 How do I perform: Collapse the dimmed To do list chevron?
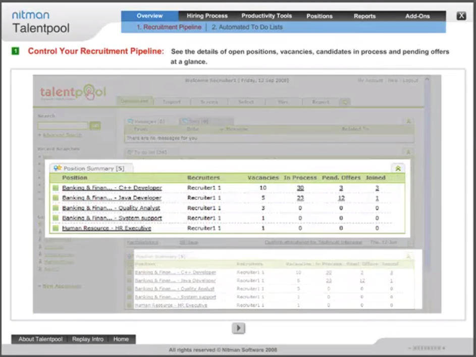(408, 152)
